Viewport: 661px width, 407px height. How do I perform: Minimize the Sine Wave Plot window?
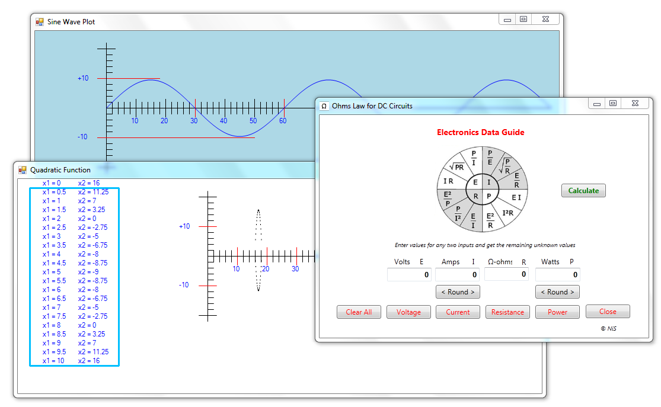[507, 20]
